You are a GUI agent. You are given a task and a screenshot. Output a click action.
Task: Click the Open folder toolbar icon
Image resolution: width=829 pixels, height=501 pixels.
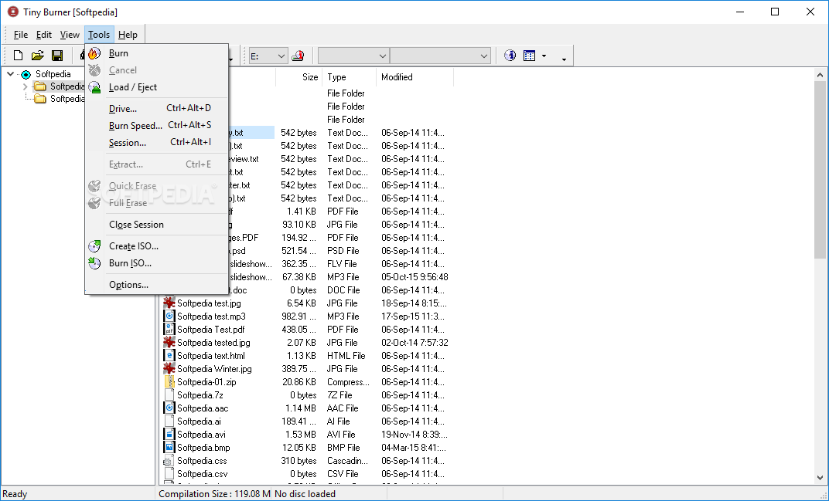[x=38, y=56]
